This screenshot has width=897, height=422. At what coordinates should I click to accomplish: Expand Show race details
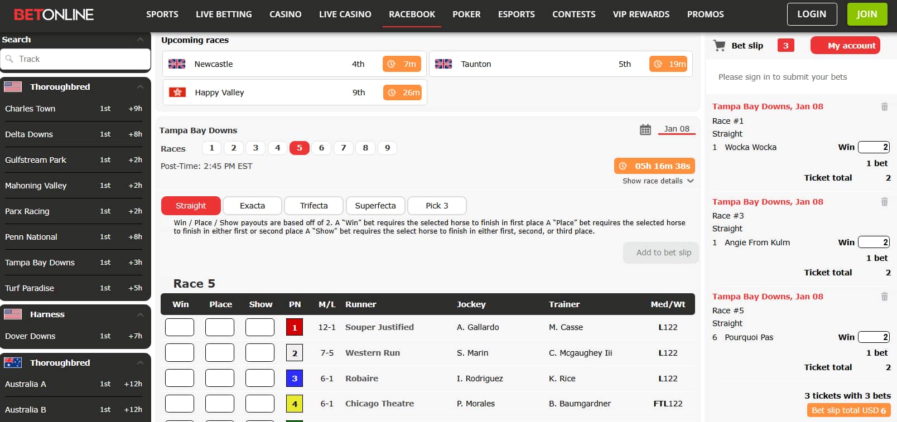[658, 181]
